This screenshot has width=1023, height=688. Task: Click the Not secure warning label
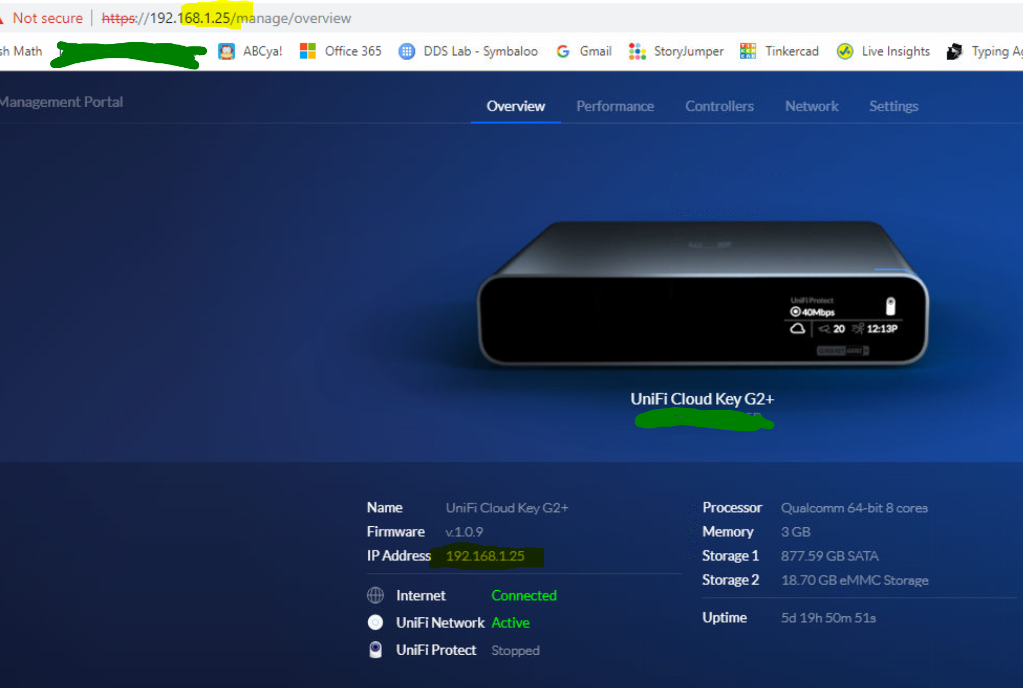coord(47,18)
